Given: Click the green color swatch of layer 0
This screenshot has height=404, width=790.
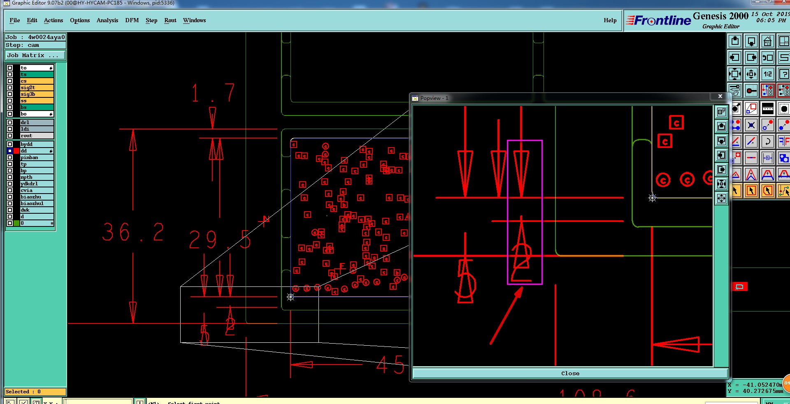Looking at the screenshot, I should pyautogui.click(x=16, y=223).
